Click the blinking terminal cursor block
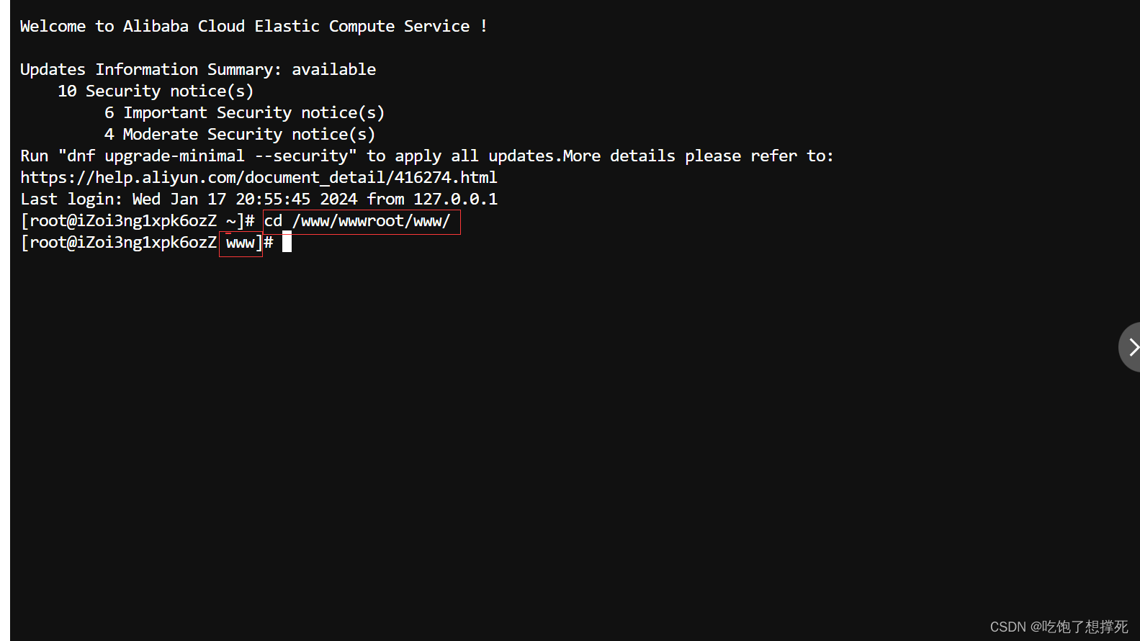Viewport: 1140px width, 641px height. (287, 243)
